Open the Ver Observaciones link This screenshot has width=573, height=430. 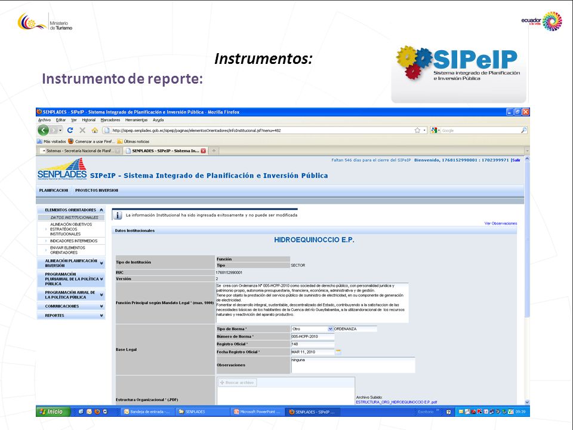(x=500, y=223)
